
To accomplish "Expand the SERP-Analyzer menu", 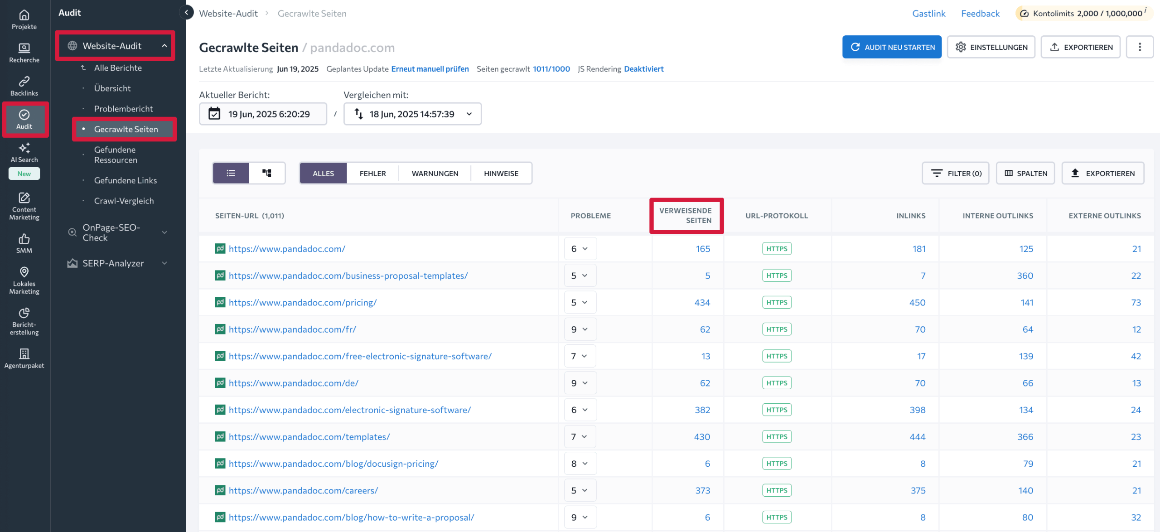I will [164, 263].
